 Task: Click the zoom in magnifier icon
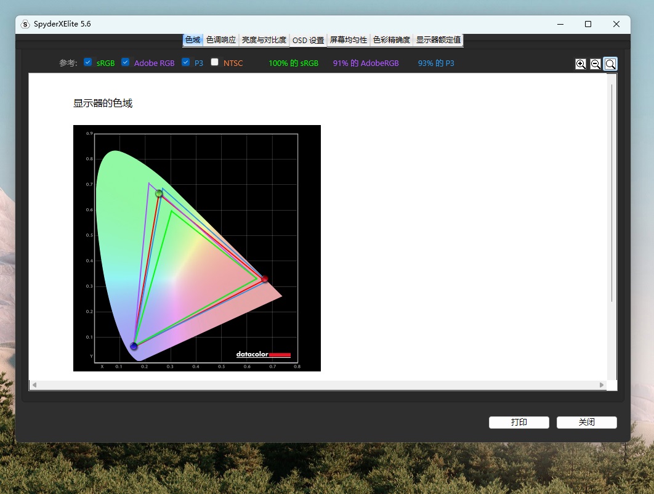pos(580,64)
